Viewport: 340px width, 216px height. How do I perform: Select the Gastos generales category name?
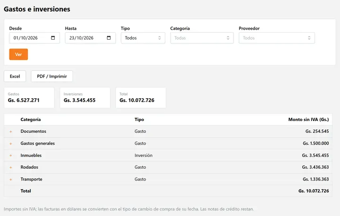click(37, 143)
